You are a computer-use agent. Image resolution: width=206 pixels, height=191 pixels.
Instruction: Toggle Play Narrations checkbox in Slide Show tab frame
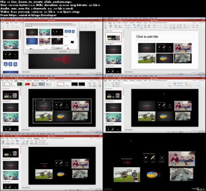pos(40,140)
